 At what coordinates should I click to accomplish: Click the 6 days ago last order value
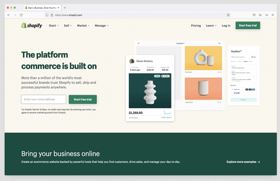(135, 70)
